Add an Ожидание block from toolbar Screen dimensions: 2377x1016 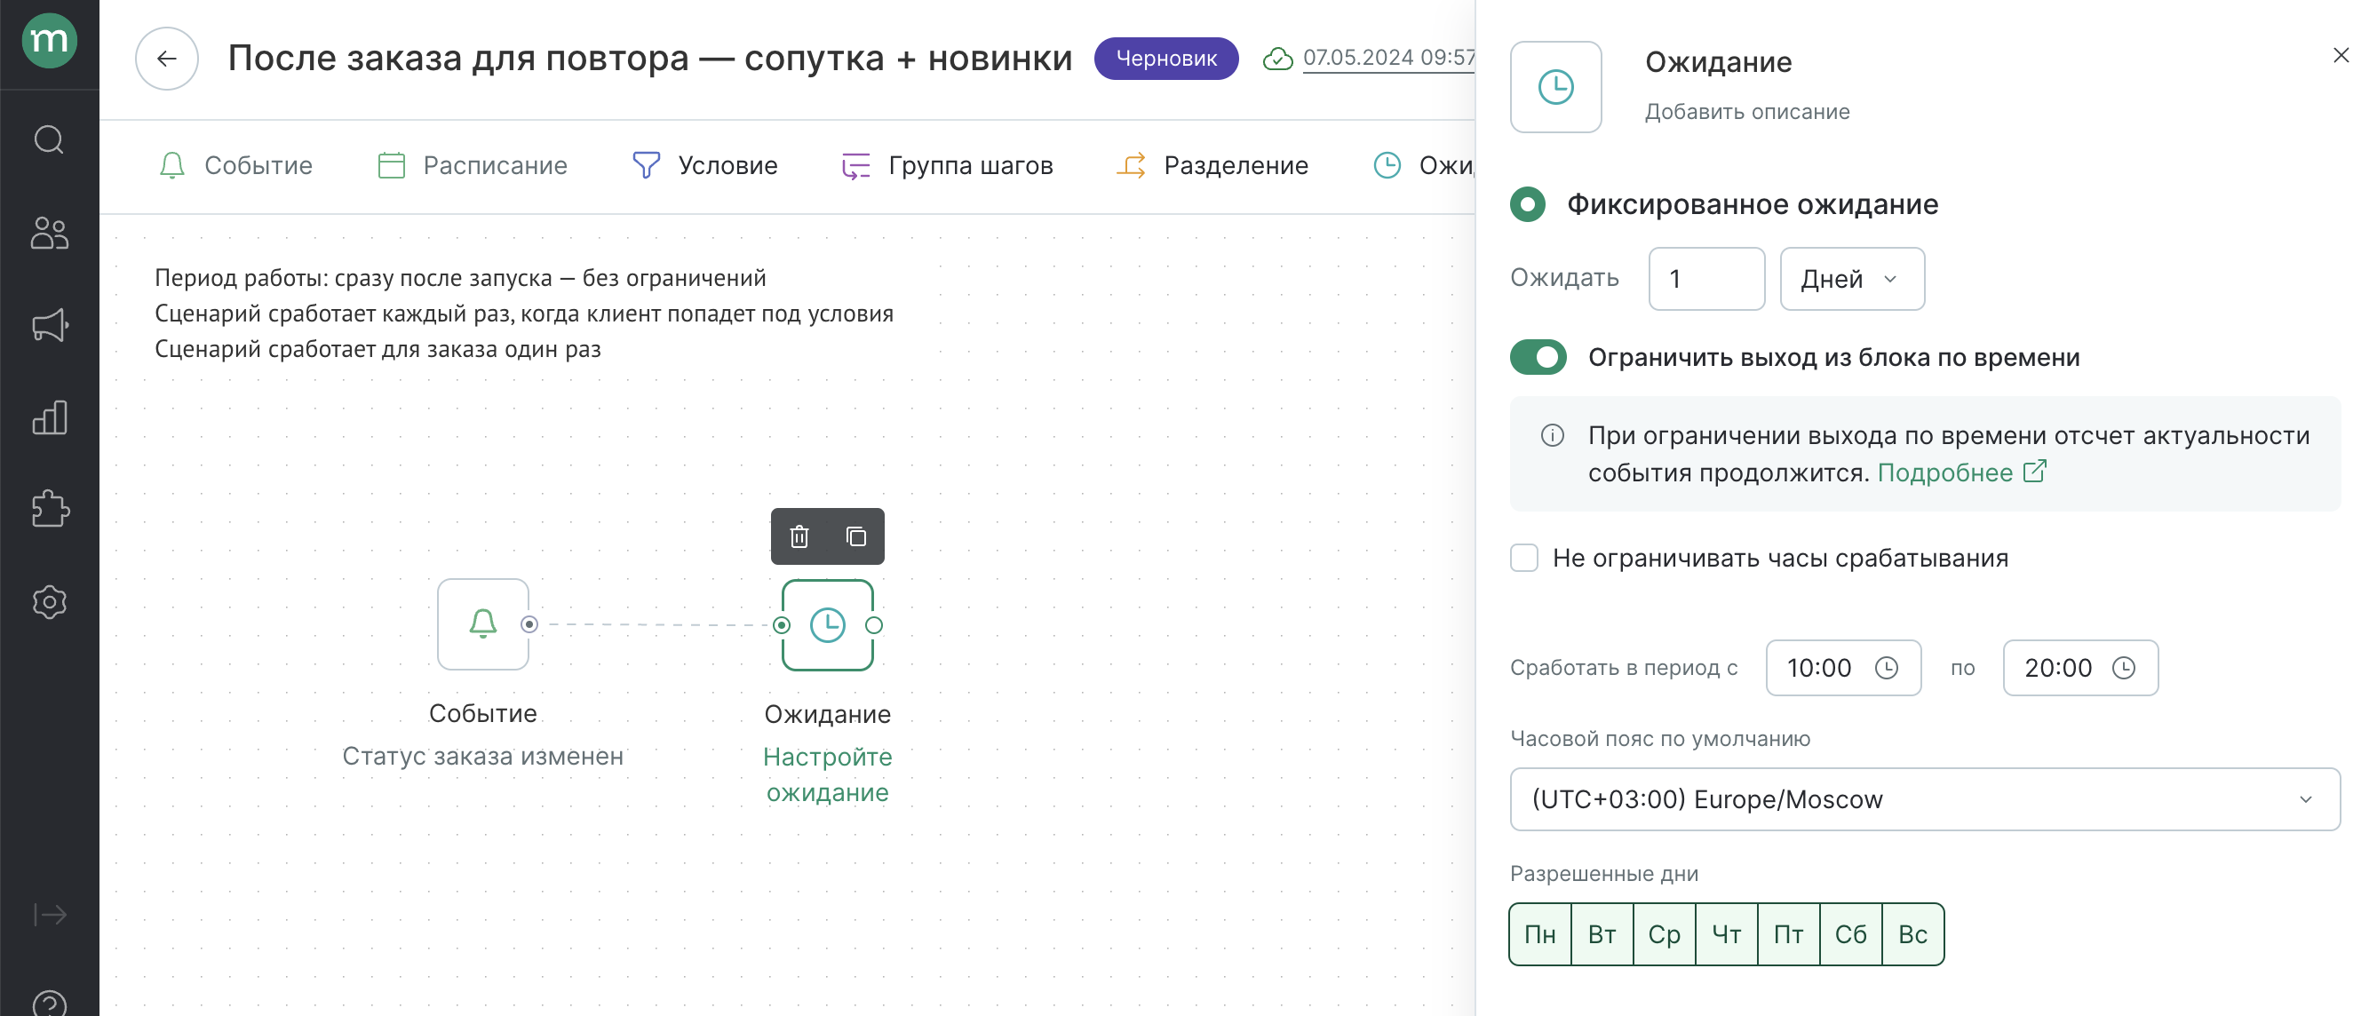[1424, 166]
